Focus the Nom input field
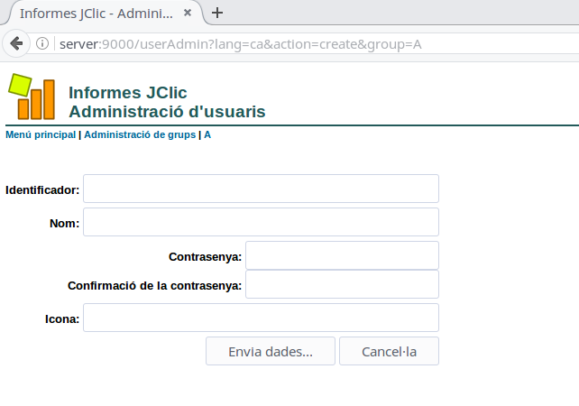579x406 pixels. tap(261, 222)
